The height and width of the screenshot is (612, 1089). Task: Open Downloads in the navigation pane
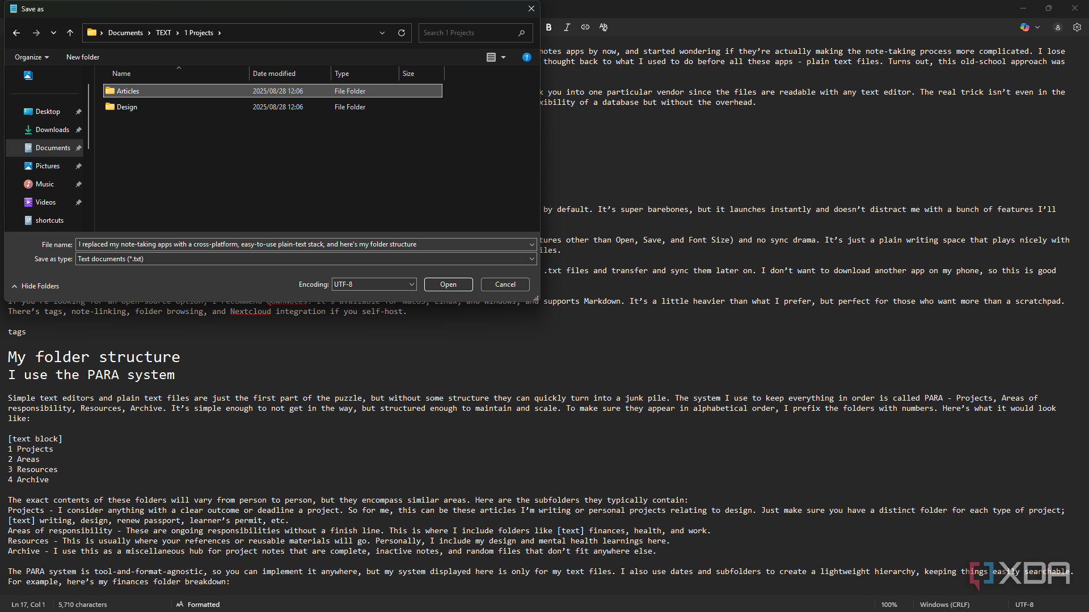pyautogui.click(x=52, y=130)
